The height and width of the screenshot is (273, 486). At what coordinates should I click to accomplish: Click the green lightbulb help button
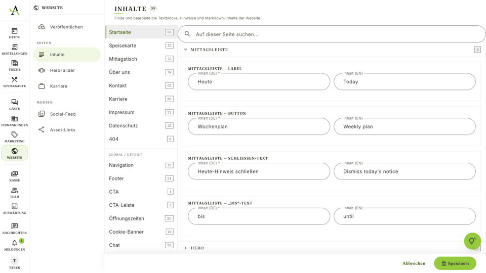[x=472, y=241]
